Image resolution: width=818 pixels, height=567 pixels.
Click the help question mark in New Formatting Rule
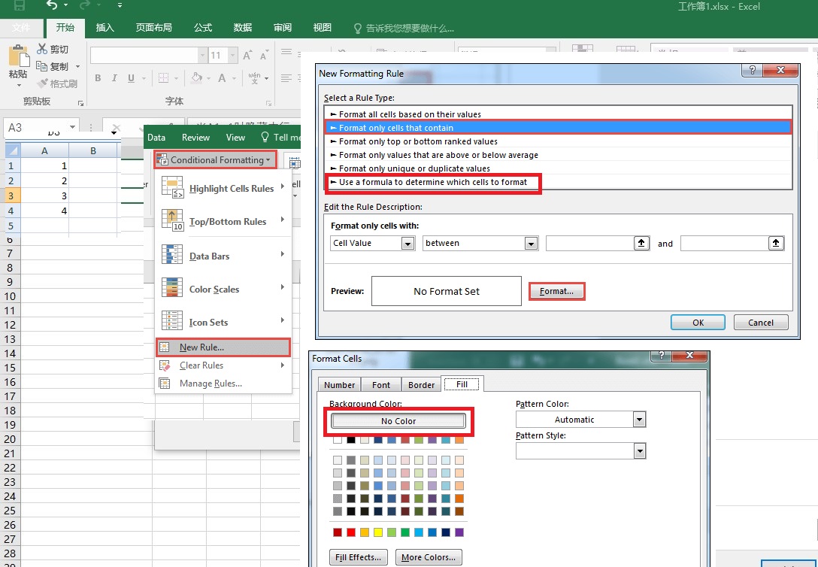753,70
